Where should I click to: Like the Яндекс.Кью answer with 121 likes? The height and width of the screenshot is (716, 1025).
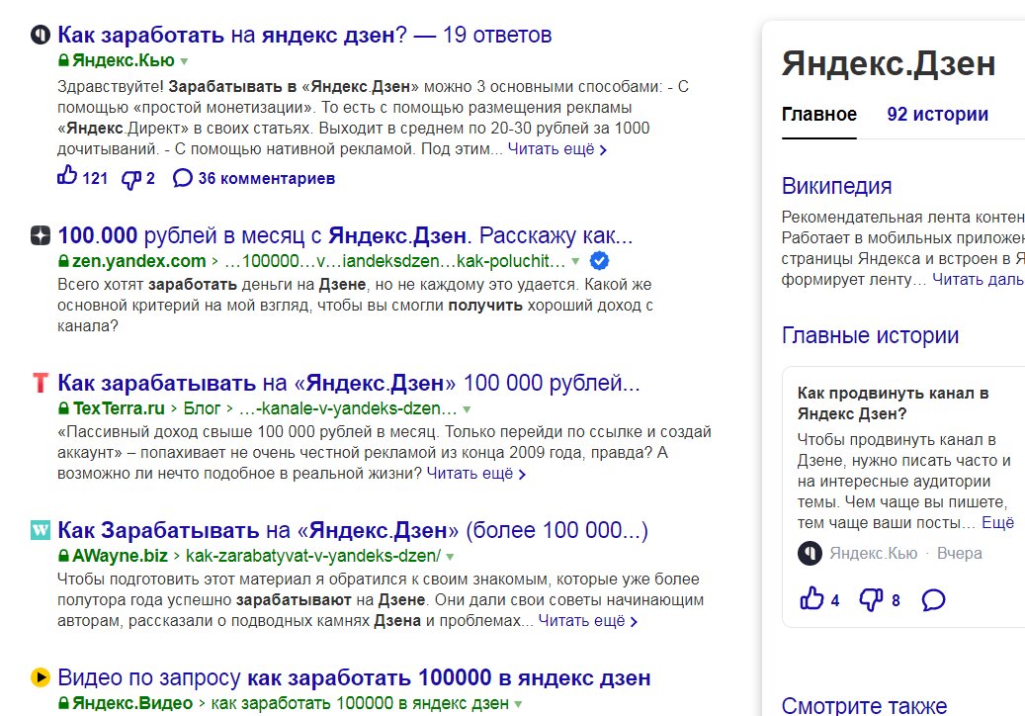coord(66,175)
